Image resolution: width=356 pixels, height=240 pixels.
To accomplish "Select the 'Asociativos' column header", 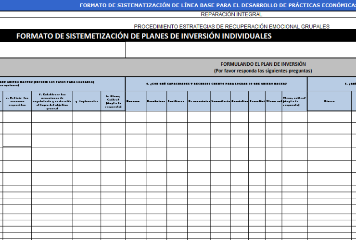I will click(x=240, y=101).
